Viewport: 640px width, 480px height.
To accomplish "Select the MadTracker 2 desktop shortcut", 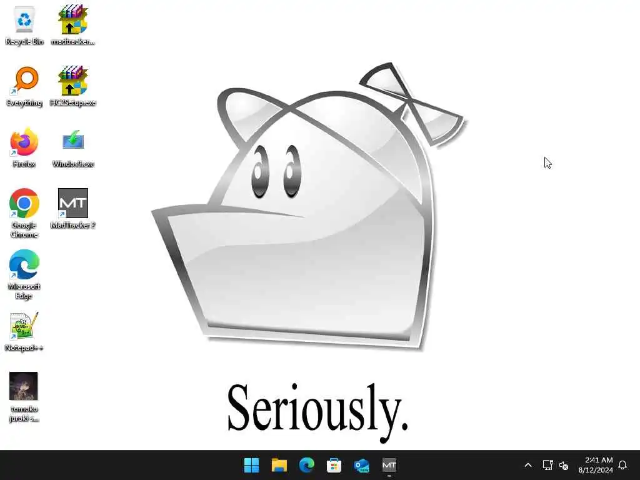I will (x=72, y=209).
